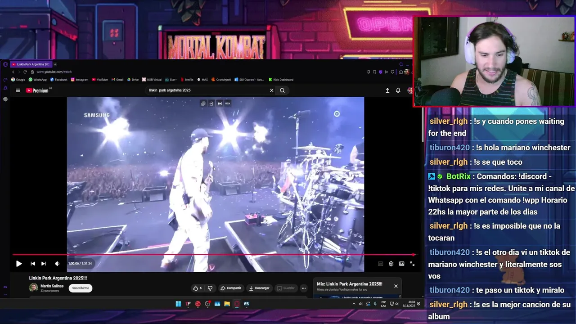
Task: Click the Descargar download button
Action: (x=259, y=288)
